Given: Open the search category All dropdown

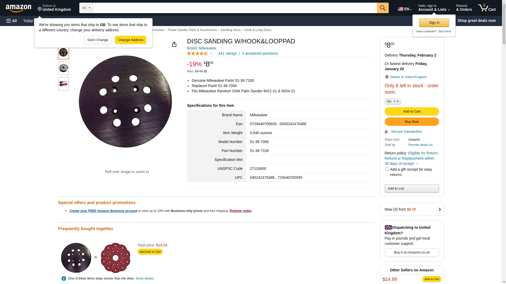Looking at the screenshot, I should (x=86, y=8).
